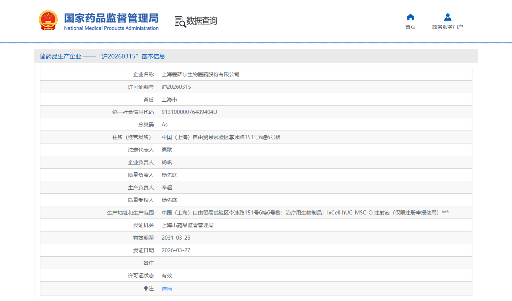This screenshot has height=301, width=512.
Task: Click the credit code 91310000076489404U
Action: coord(189,112)
